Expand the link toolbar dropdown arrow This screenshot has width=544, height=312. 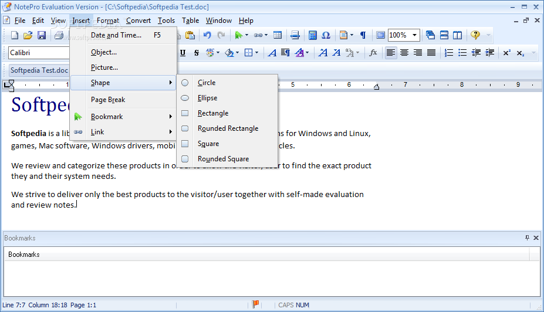266,35
